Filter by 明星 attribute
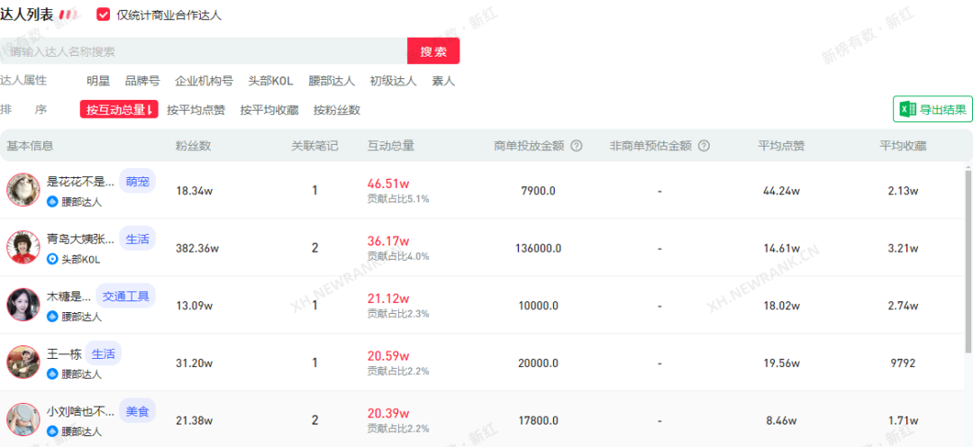 (98, 80)
